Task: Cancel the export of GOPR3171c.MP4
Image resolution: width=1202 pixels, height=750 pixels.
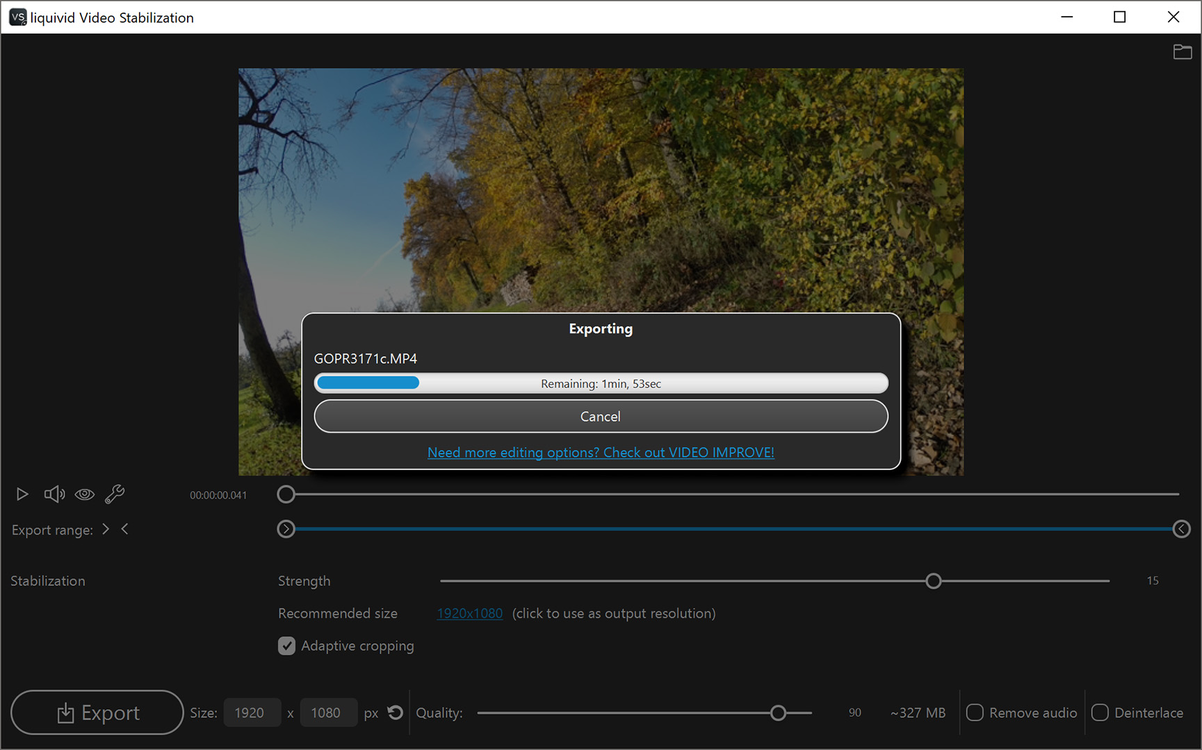Action: click(600, 416)
